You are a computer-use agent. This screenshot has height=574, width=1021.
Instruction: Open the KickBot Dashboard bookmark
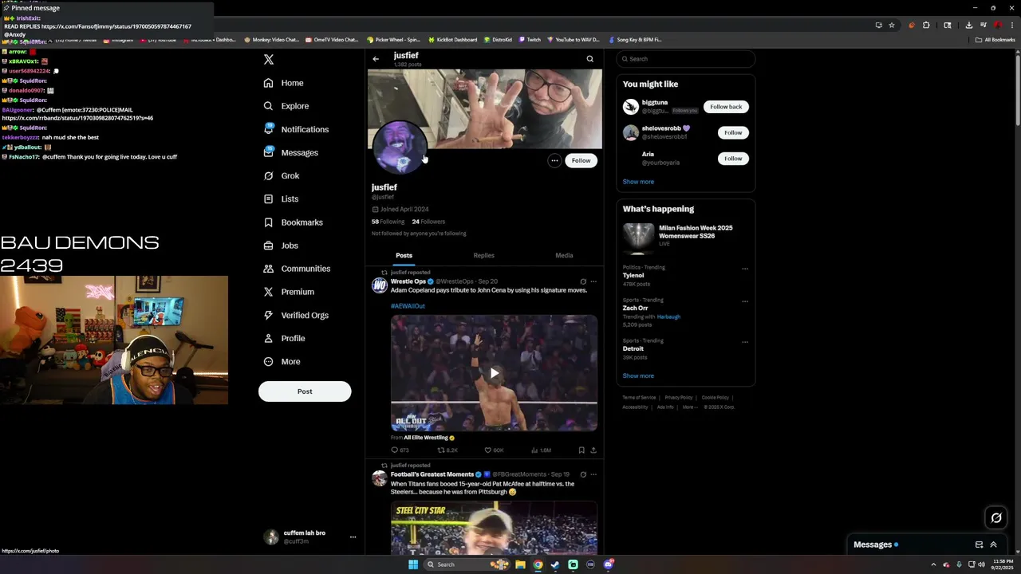coord(452,40)
